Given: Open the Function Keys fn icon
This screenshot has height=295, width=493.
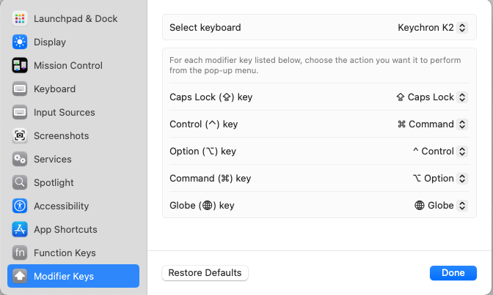Looking at the screenshot, I should click(20, 253).
